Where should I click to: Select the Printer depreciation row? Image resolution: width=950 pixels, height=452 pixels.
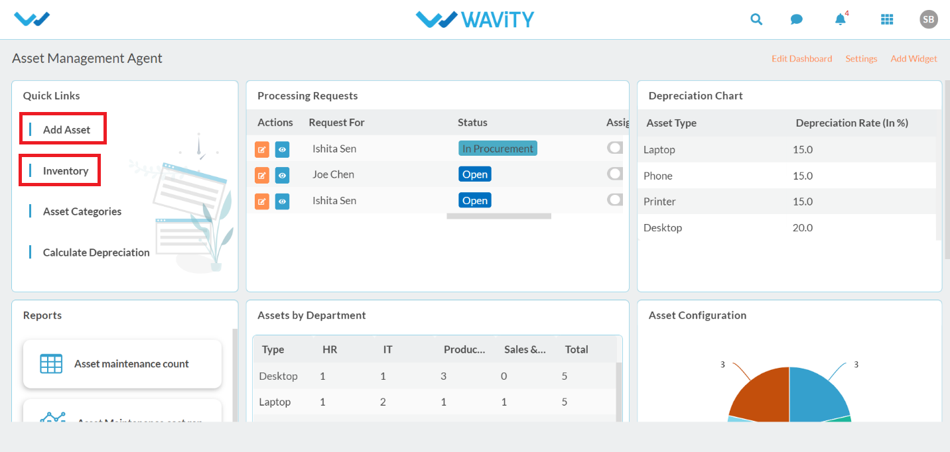pos(787,201)
